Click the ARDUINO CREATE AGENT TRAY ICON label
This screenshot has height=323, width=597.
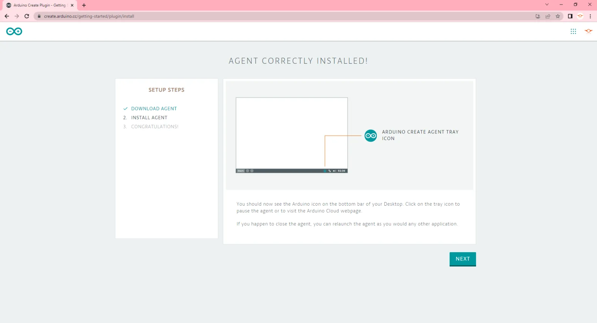420,135
